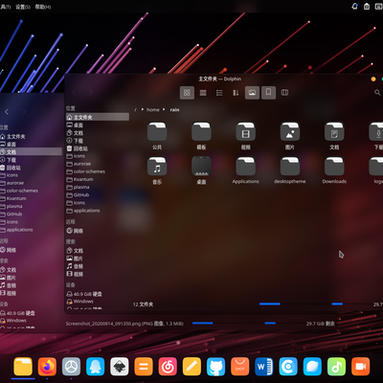The height and width of the screenshot is (383, 383).
Task: Launch GitHub Desktop from the dock
Action: click(x=215, y=367)
